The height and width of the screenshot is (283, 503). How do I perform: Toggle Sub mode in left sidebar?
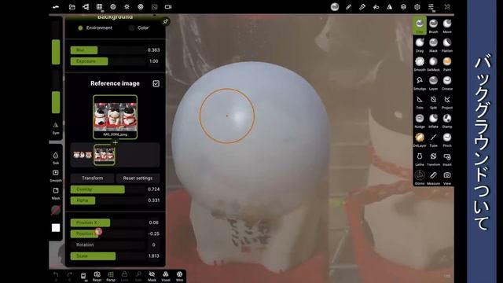click(56, 158)
